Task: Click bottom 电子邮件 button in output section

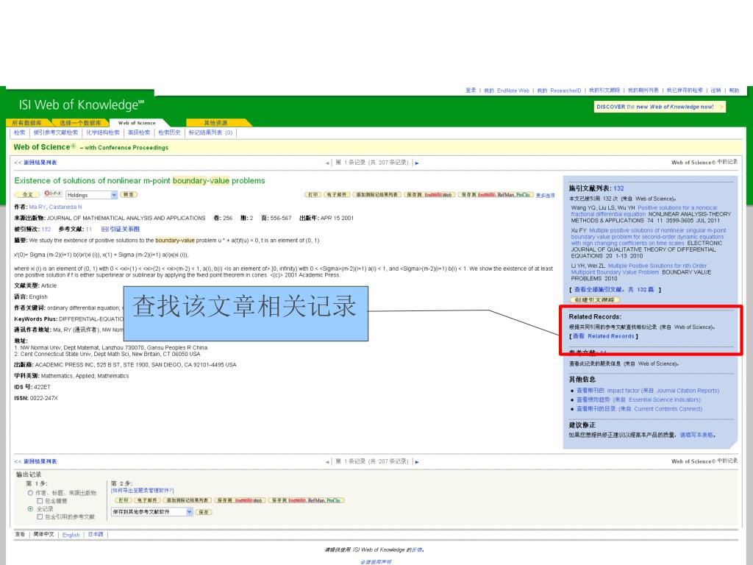Action: point(147,500)
